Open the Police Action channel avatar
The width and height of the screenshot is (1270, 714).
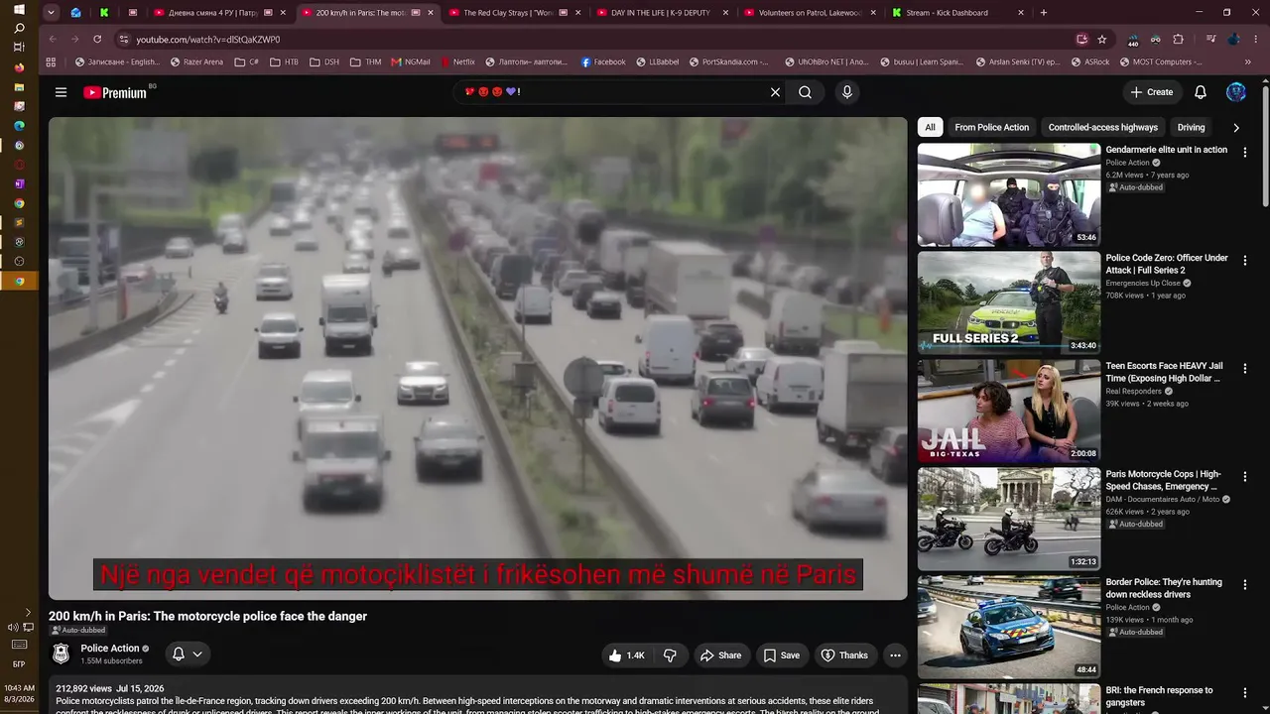tap(62, 654)
